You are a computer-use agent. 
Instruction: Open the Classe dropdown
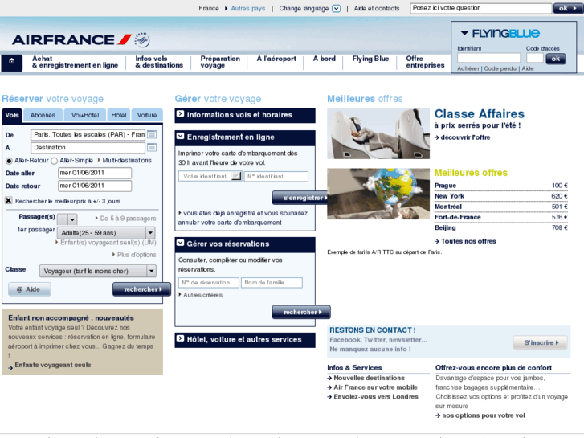[97, 271]
